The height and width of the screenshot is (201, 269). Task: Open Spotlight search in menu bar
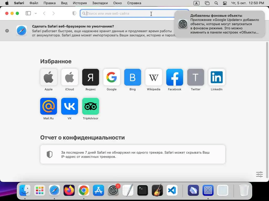pos(216,3)
